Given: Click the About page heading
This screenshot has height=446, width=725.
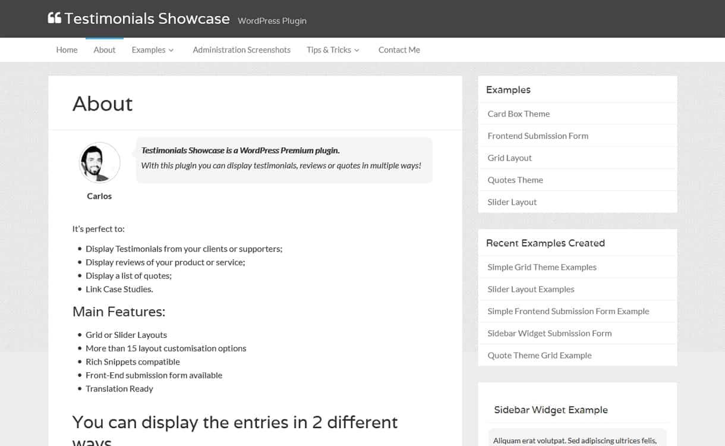Looking at the screenshot, I should [102, 103].
